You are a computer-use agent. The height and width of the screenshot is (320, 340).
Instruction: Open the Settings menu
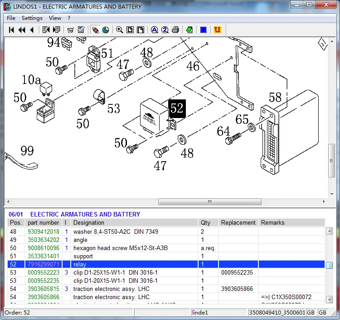[32, 18]
